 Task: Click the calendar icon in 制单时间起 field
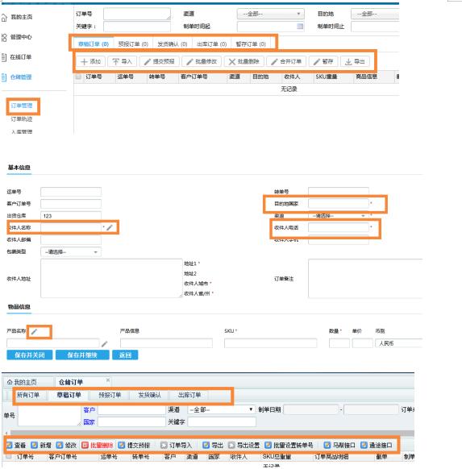coord(299,27)
